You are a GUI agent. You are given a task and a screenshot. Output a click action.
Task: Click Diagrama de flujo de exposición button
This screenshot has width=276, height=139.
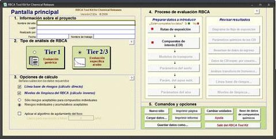pos(234,29)
